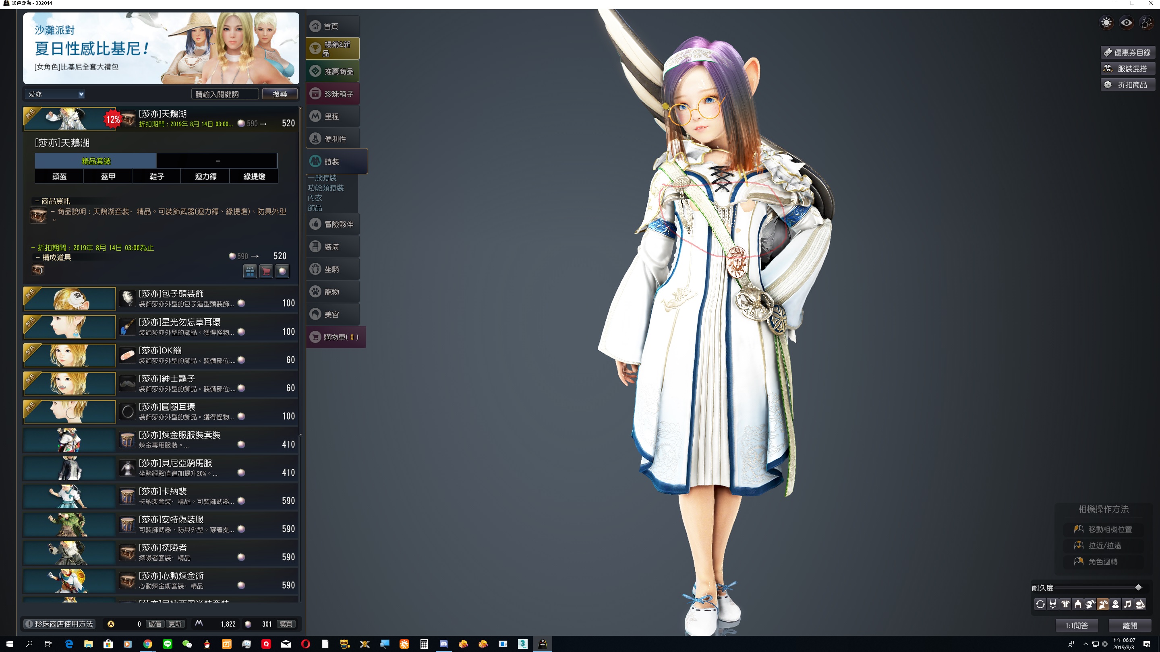Viewport: 1160px width, 652px height.
Task: Click the 離開 exit button
Action: click(1130, 625)
